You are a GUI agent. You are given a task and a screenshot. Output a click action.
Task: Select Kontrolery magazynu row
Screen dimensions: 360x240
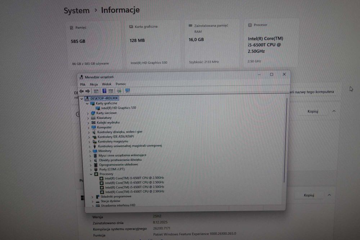click(x=113, y=141)
